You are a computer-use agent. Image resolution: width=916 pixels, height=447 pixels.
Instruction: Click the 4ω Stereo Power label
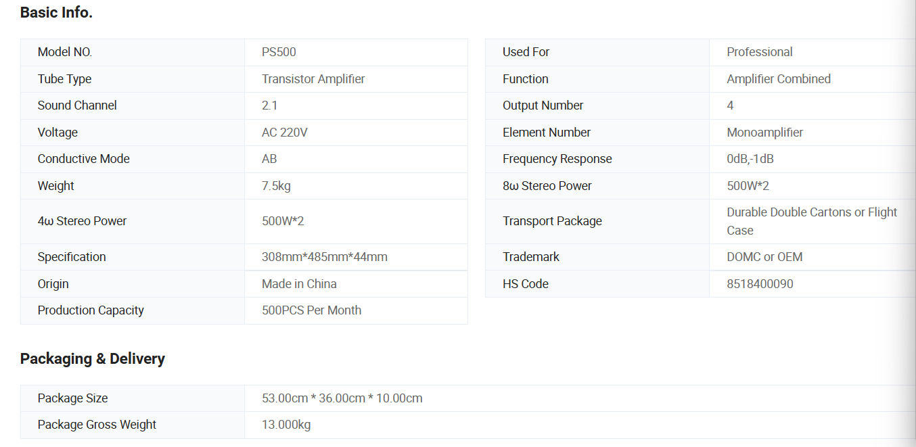point(82,221)
